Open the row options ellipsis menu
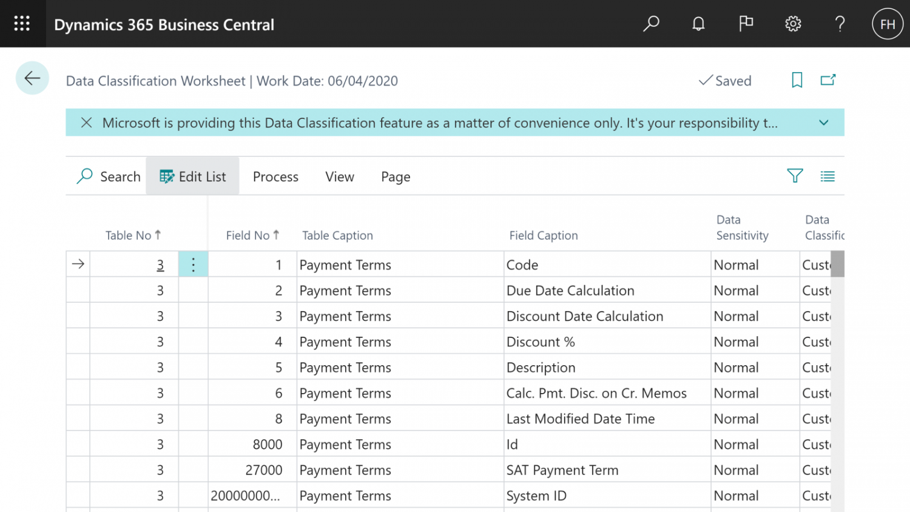Viewport: 910px width, 512px height. [x=193, y=264]
